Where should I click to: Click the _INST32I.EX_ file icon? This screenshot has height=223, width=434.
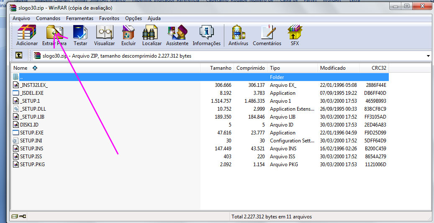click(x=16, y=85)
